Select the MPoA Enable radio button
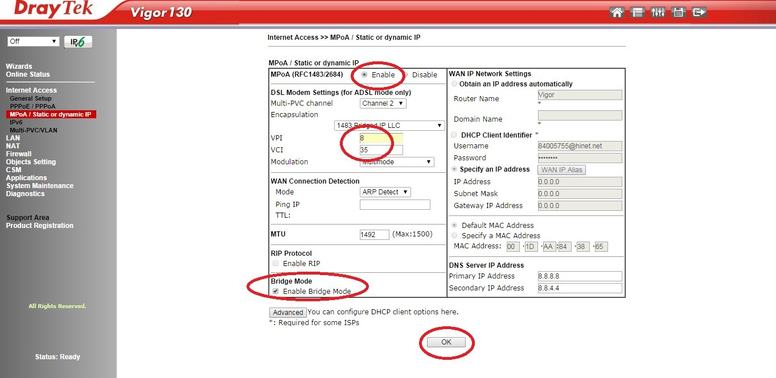Image resolution: width=776 pixels, height=378 pixels. [x=364, y=75]
